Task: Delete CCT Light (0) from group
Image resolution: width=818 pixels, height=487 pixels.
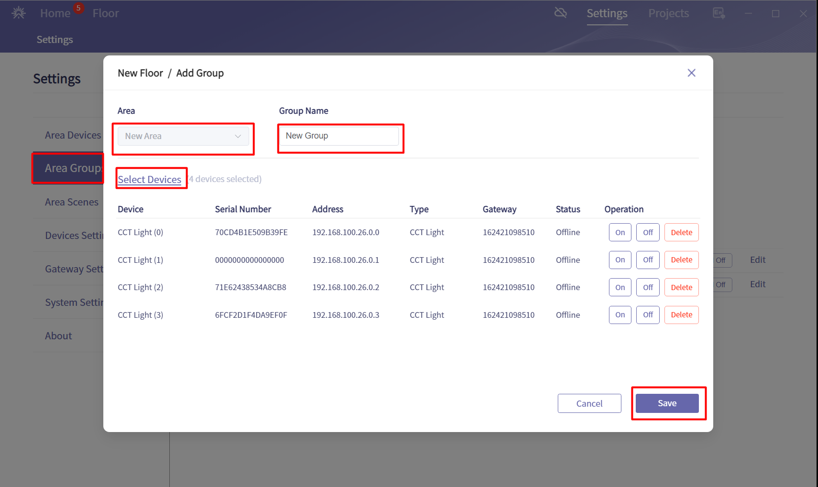Action: [x=681, y=233]
